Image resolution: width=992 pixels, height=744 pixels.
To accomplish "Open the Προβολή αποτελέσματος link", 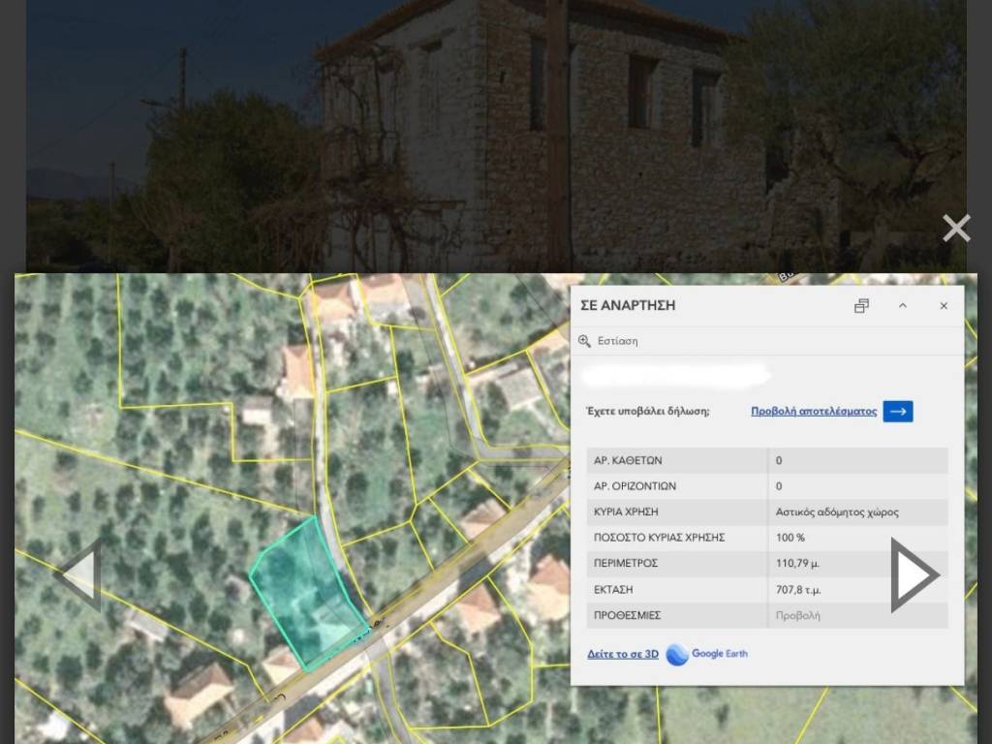I will pos(814,411).
